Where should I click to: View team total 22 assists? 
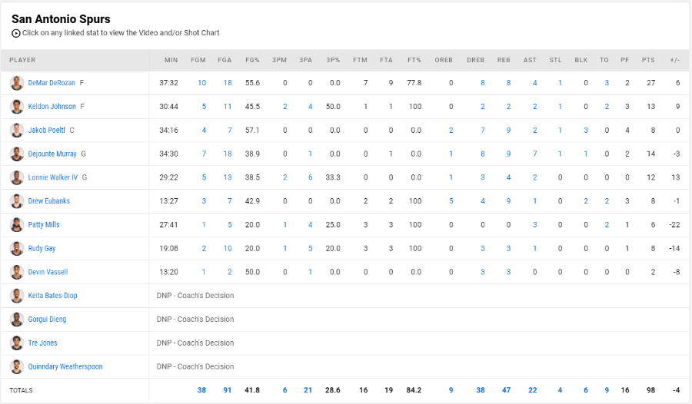[533, 390]
